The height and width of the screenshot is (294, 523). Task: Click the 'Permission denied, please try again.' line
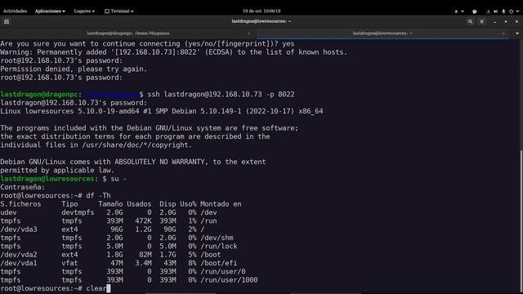[x=74, y=69]
